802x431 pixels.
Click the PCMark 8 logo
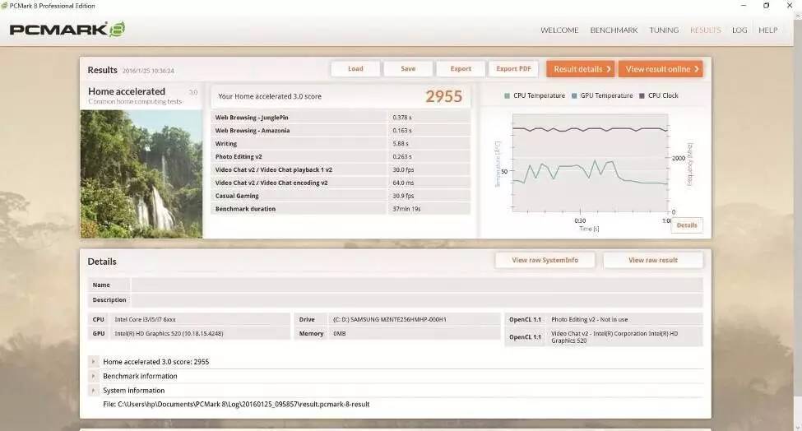pyautogui.click(x=67, y=30)
